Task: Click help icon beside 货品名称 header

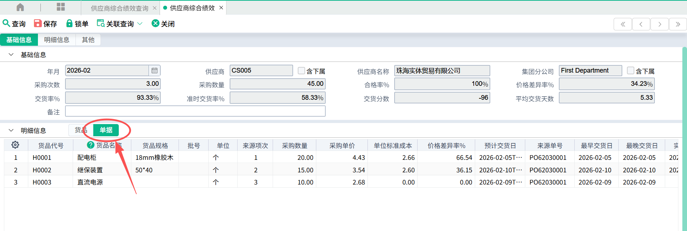Action: [91, 145]
